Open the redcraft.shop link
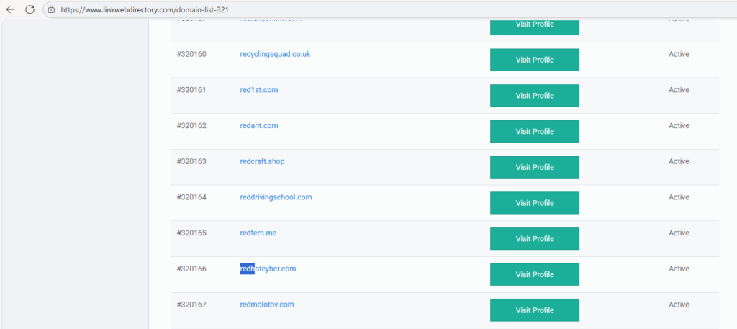The width and height of the screenshot is (737, 329). (262, 161)
